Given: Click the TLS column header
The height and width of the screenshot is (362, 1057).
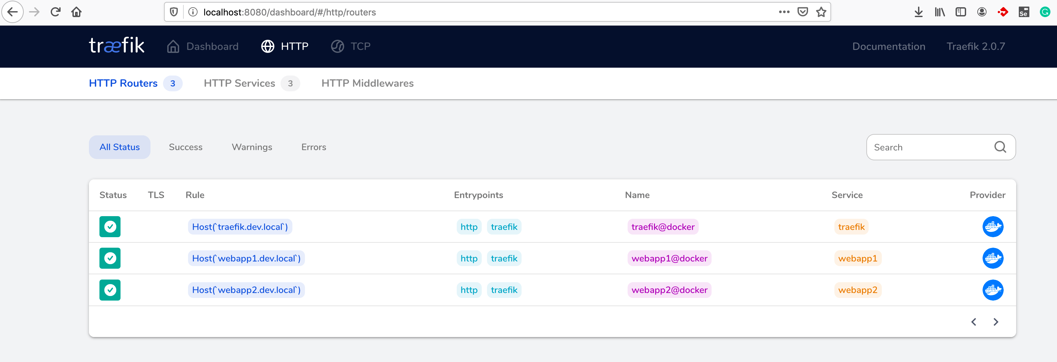Looking at the screenshot, I should click(156, 195).
